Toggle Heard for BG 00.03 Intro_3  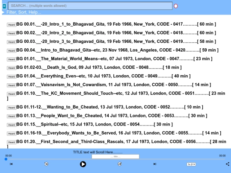[x=12, y=42]
